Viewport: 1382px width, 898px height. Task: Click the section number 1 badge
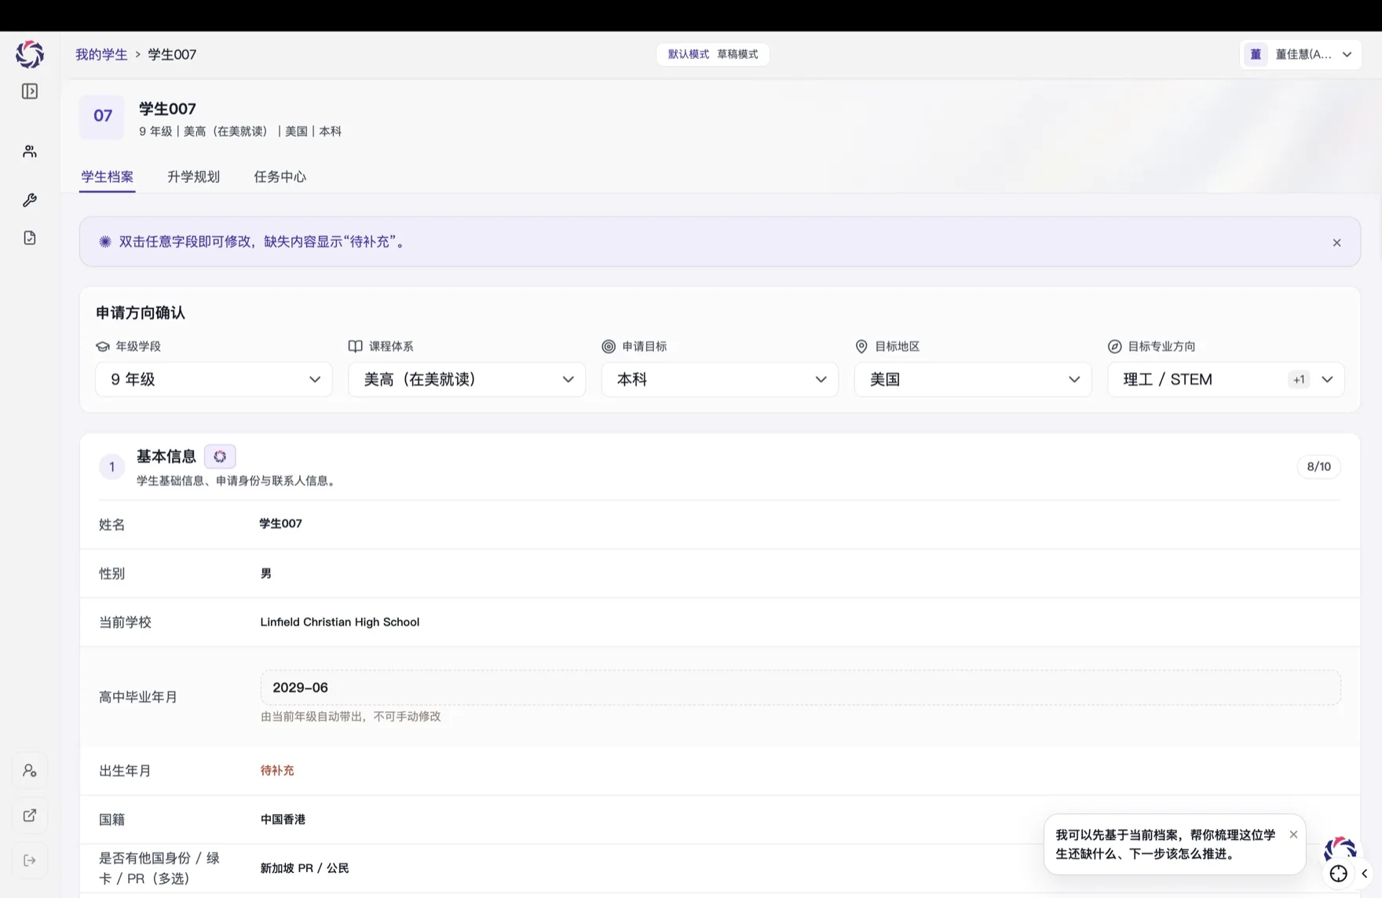click(112, 467)
